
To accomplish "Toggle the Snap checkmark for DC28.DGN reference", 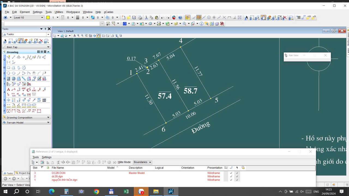I will pyautogui.click(x=237, y=173).
